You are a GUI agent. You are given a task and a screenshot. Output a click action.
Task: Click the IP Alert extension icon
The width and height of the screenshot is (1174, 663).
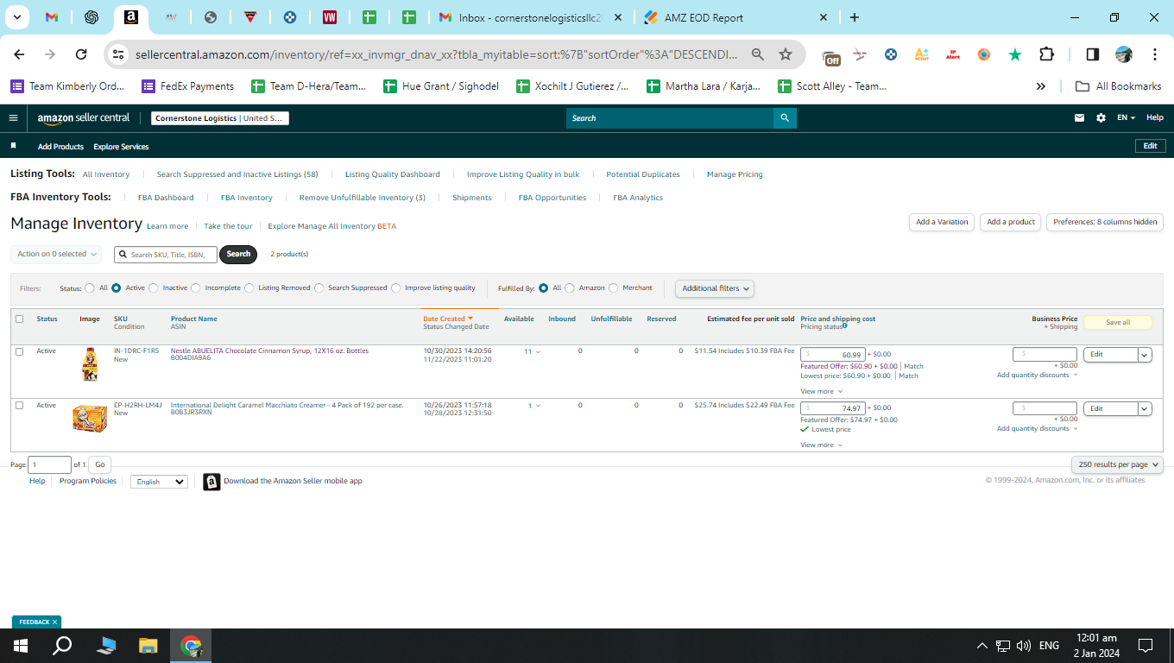(953, 54)
